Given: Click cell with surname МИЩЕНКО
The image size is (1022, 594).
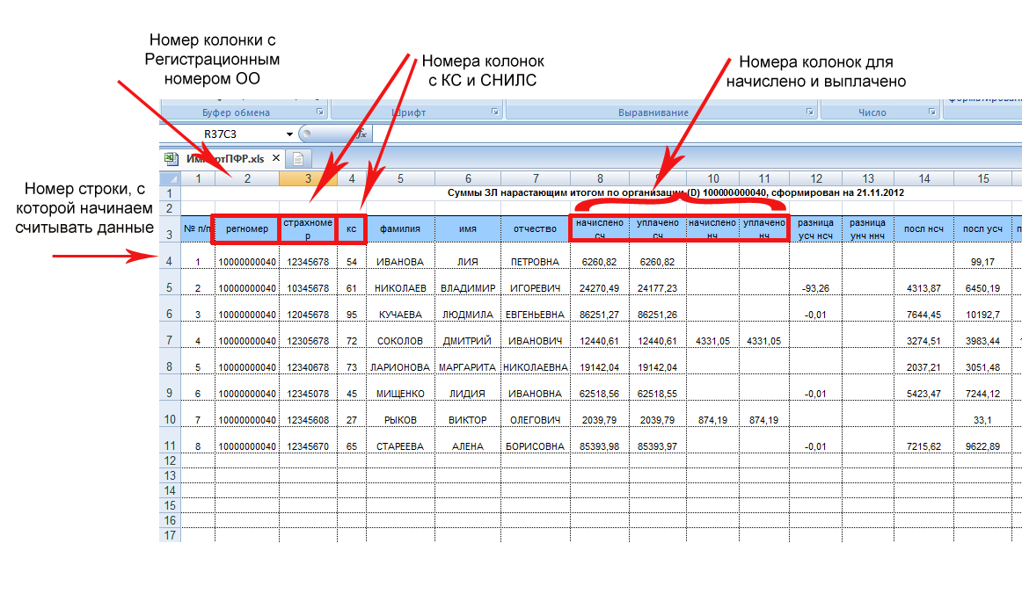Looking at the screenshot, I should click(x=400, y=388).
